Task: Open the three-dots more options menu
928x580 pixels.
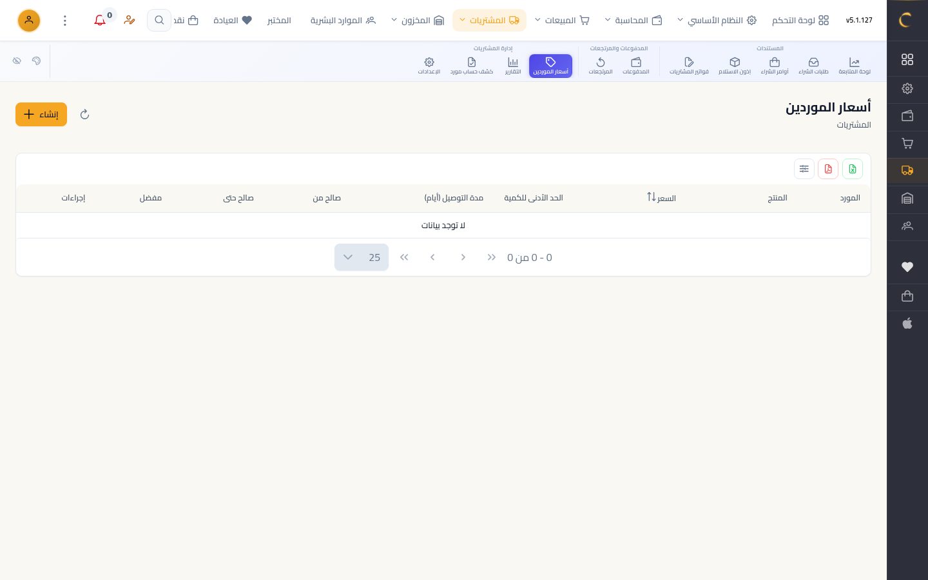Action: tap(64, 21)
